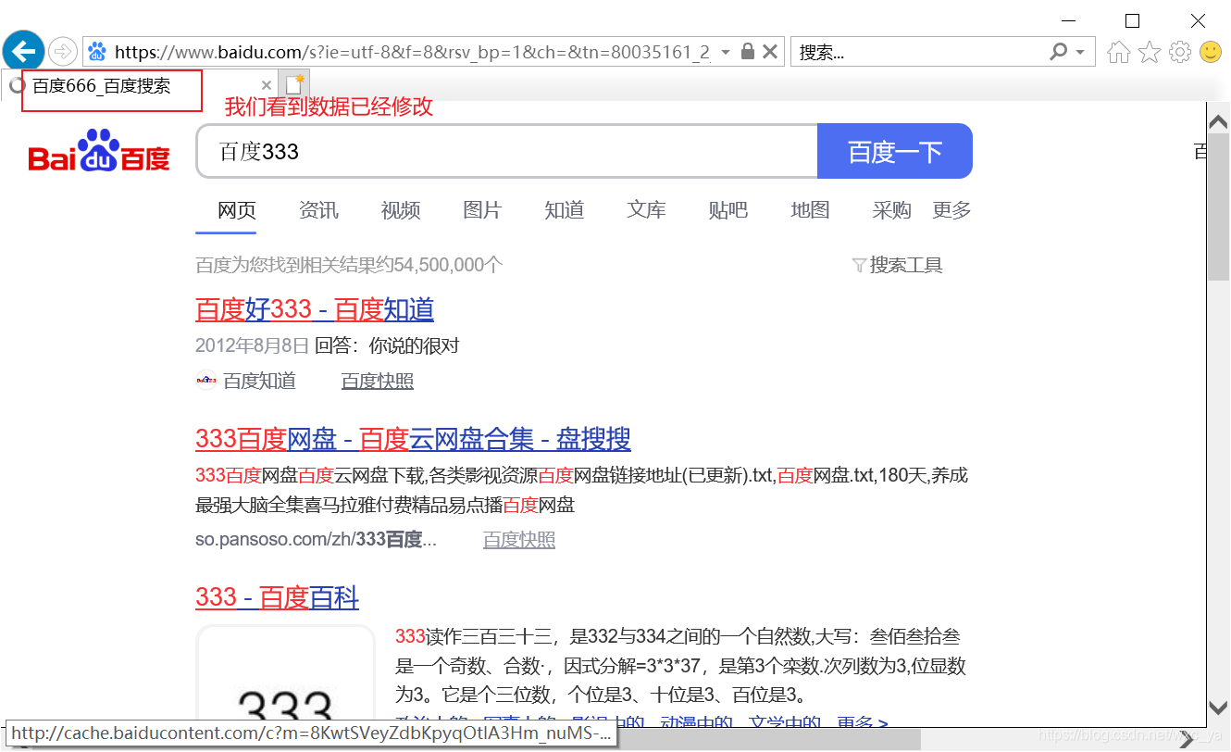This screenshot has width=1231, height=752.
Task: Expand the search provider dropdown arrow
Action: coord(1080,52)
